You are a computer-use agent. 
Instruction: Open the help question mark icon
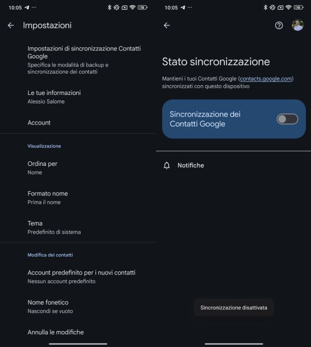click(279, 25)
